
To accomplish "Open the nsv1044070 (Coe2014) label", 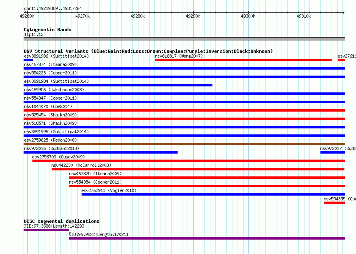I will tap(48, 106).
